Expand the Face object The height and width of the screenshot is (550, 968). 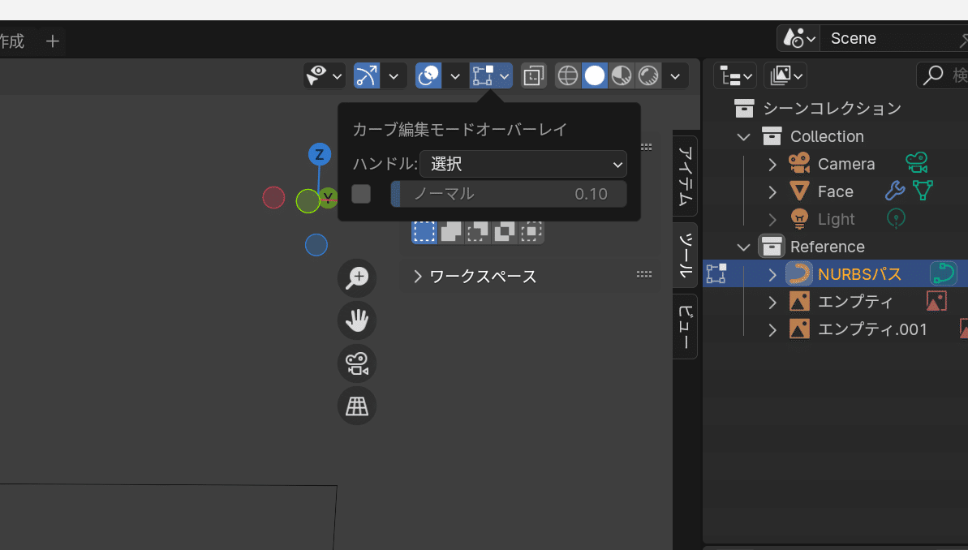point(772,192)
